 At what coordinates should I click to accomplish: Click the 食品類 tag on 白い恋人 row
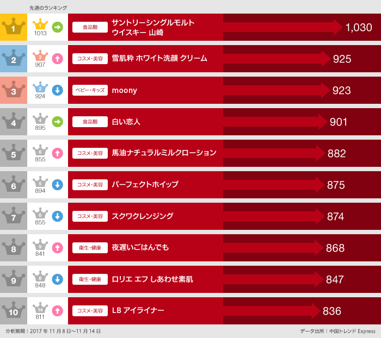click(x=90, y=122)
